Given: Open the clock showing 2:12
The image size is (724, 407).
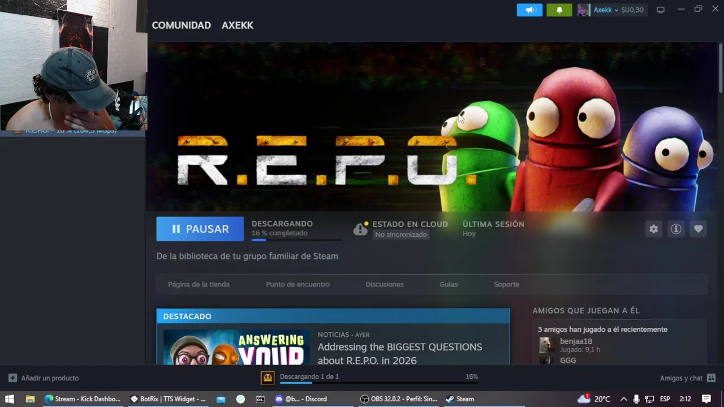Looking at the screenshot, I should [x=685, y=399].
